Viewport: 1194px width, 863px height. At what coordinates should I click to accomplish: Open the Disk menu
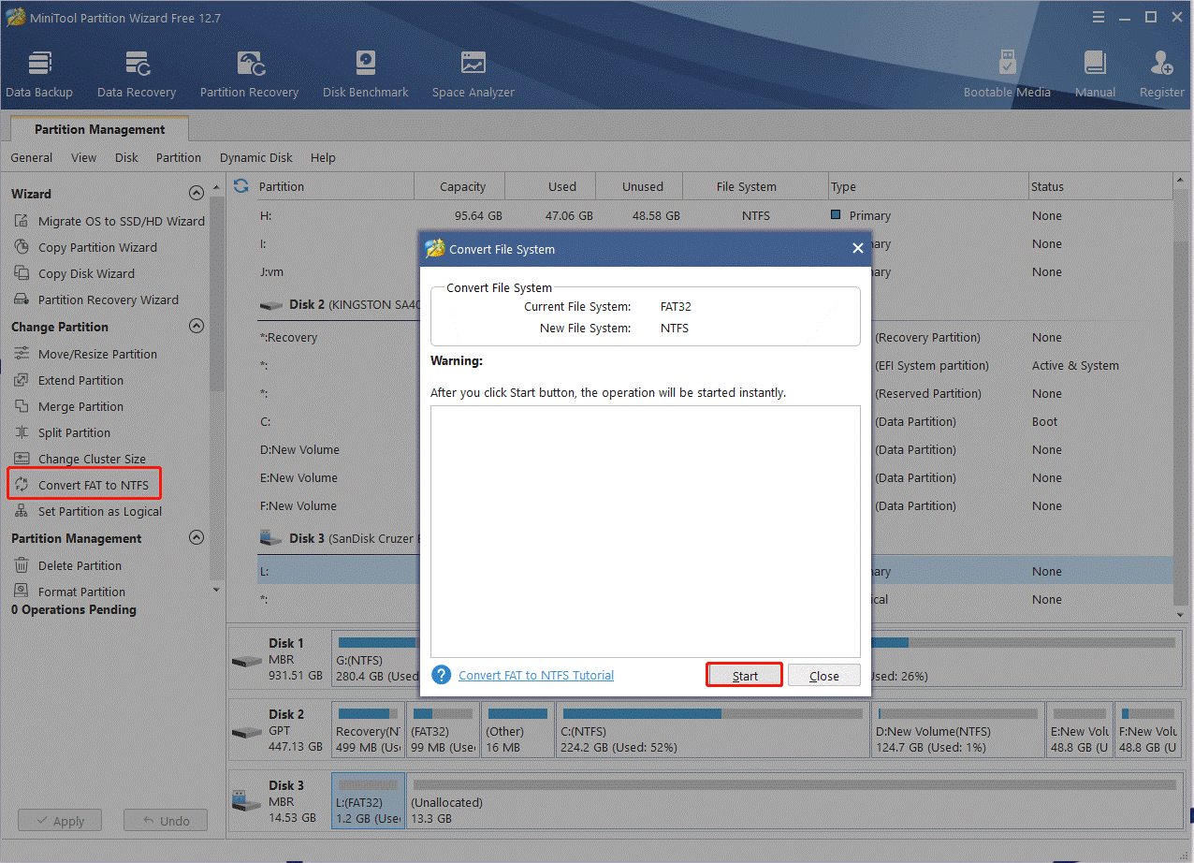pos(126,158)
